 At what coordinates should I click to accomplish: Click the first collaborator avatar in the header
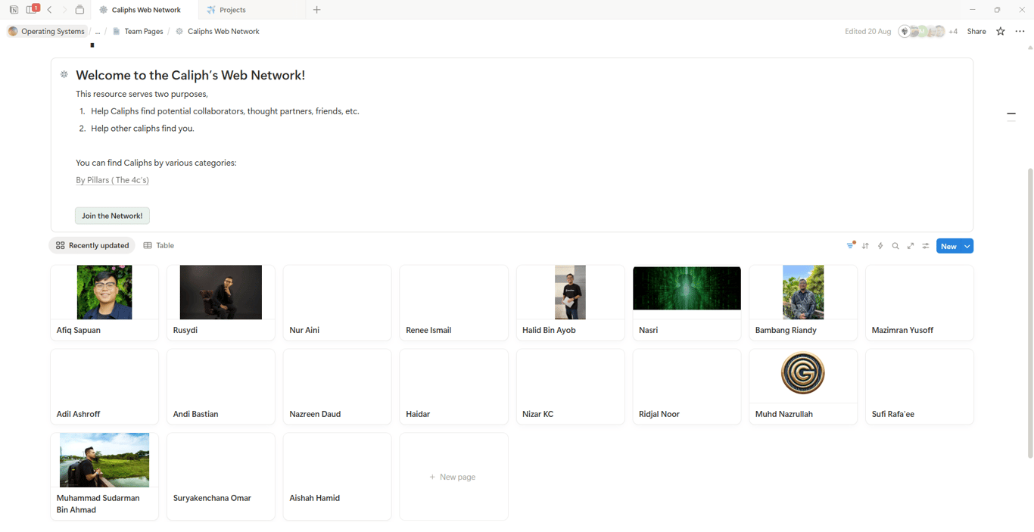[904, 31]
